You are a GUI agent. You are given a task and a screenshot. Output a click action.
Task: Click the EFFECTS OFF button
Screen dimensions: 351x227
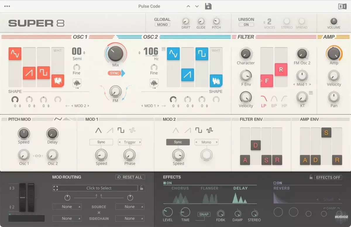[x=328, y=177]
